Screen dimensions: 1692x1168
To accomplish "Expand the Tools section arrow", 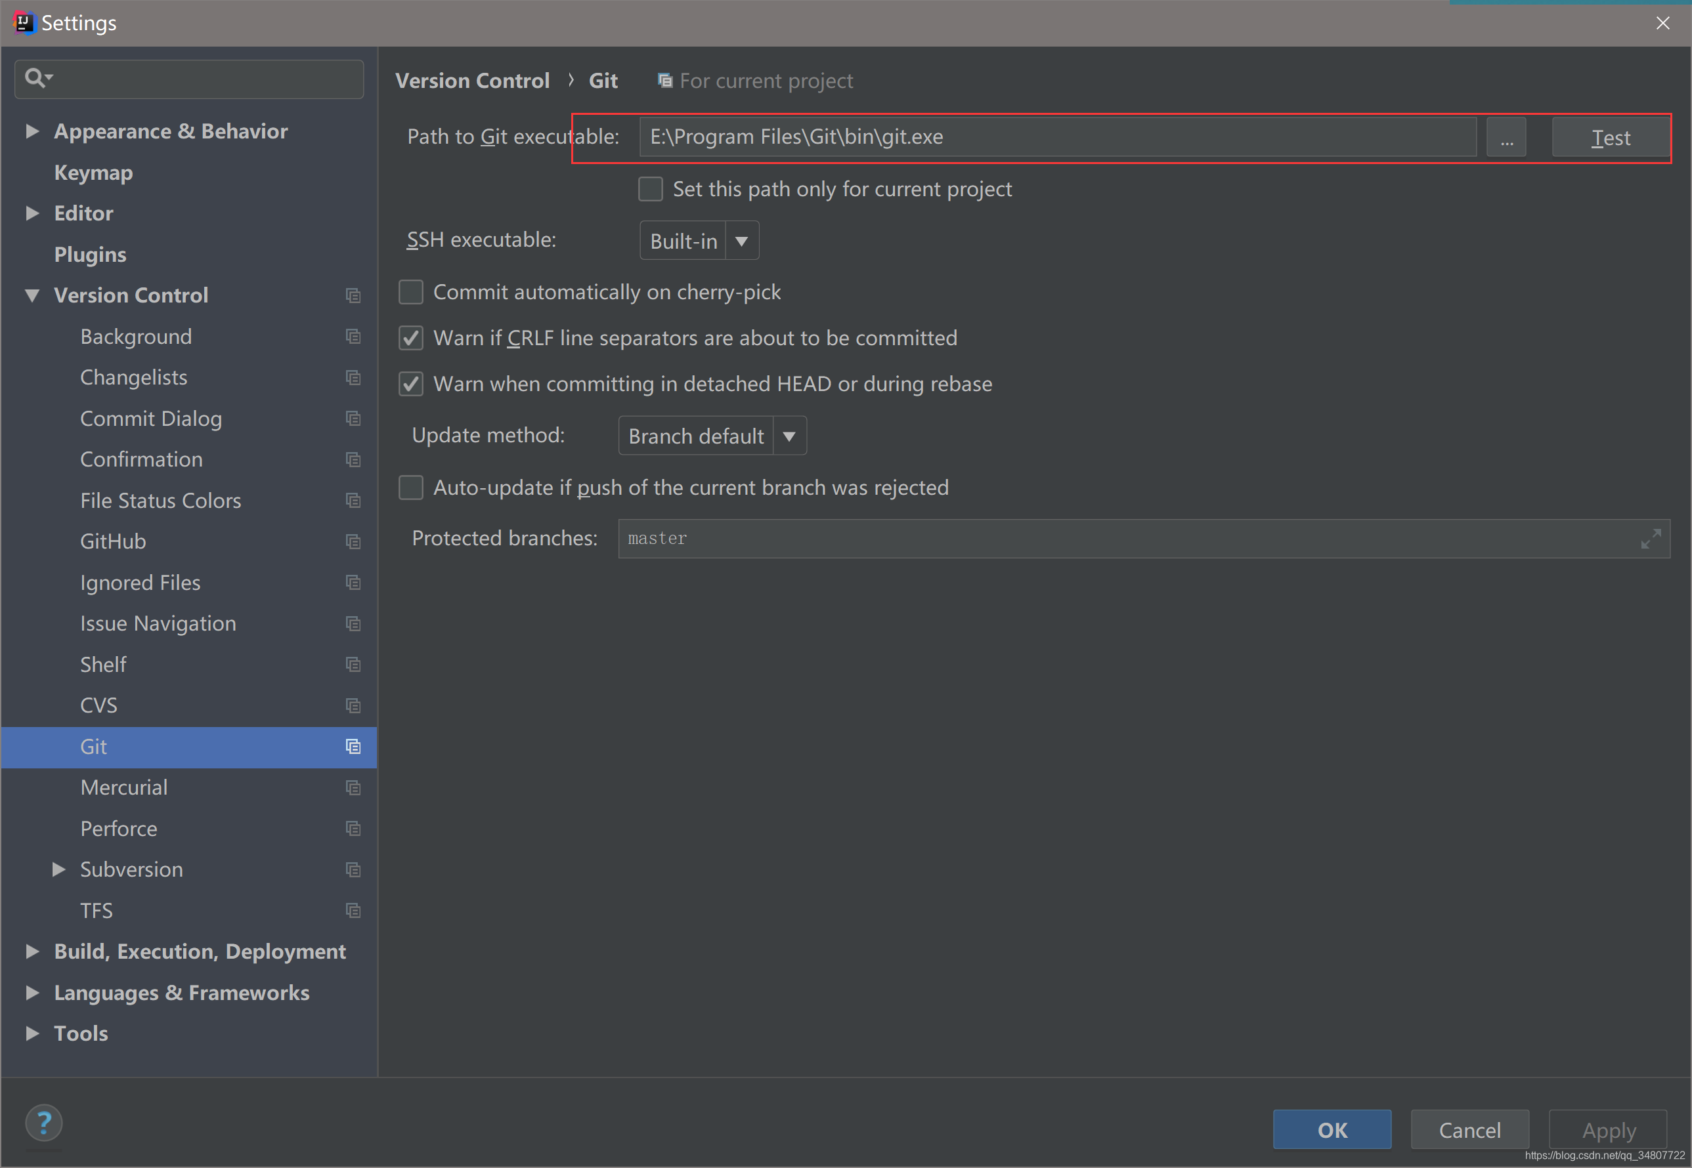I will [32, 1033].
